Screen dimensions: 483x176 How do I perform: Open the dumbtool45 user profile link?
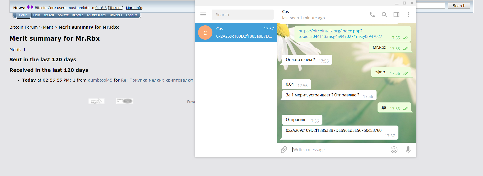coord(100,80)
